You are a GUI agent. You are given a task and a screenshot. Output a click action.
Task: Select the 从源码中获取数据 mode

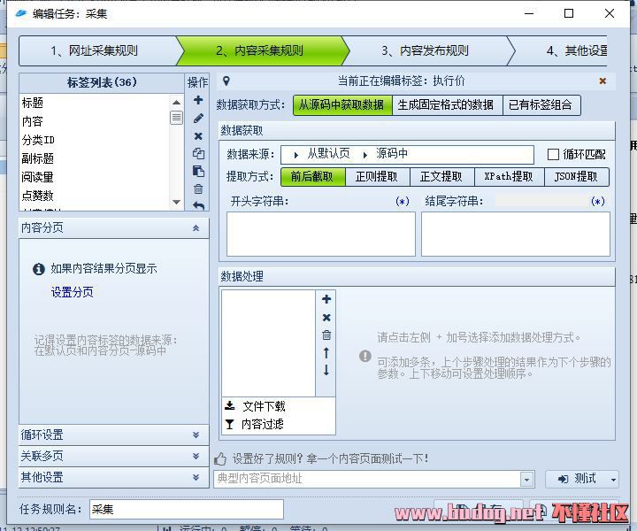click(342, 105)
